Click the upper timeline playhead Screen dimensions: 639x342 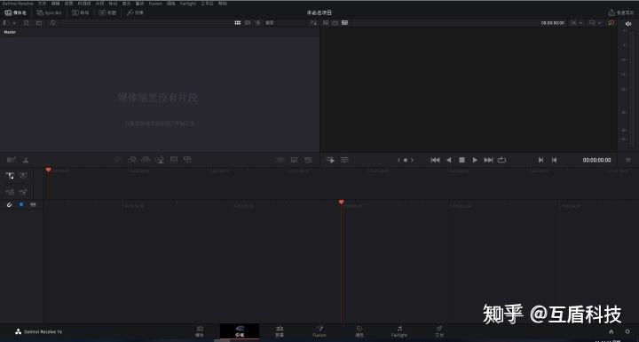coord(48,170)
